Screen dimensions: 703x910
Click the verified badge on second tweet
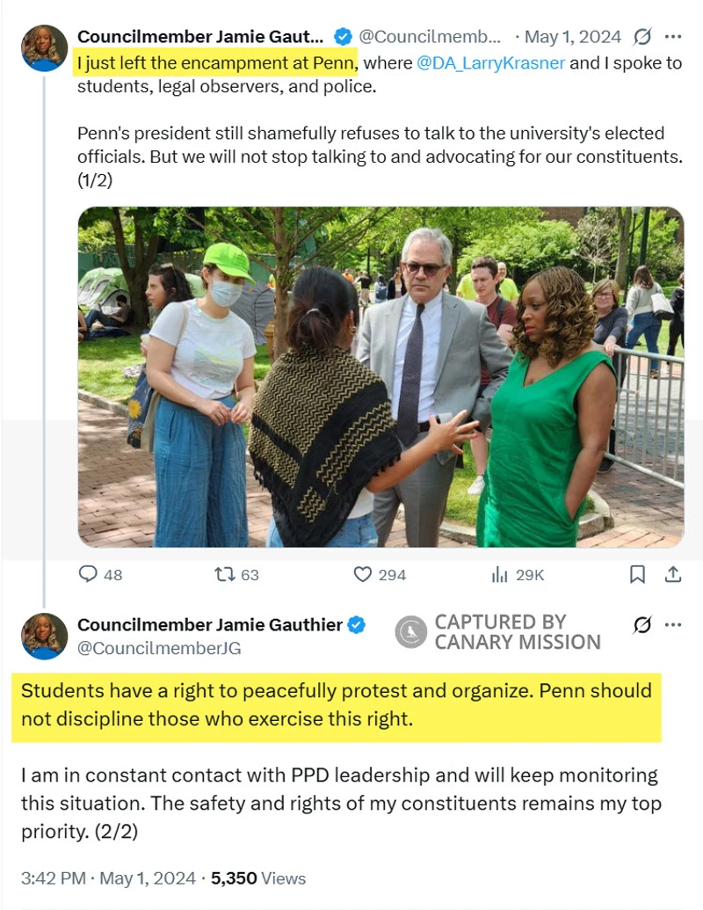[357, 625]
